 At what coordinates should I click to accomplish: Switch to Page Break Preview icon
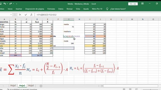136,89
